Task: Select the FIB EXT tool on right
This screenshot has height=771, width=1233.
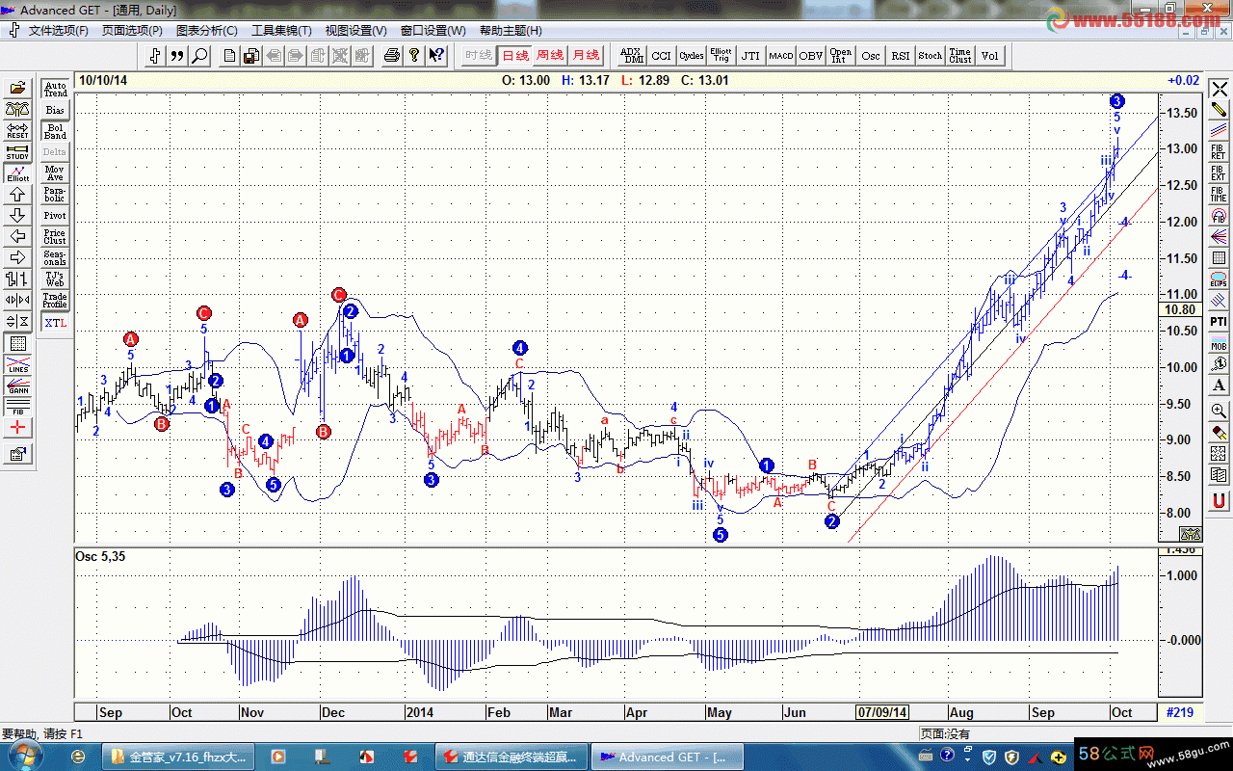Action: (x=1219, y=173)
